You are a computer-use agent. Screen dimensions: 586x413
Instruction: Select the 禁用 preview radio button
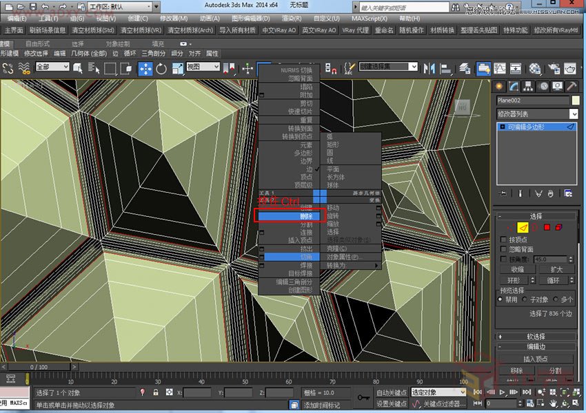pyautogui.click(x=500, y=299)
